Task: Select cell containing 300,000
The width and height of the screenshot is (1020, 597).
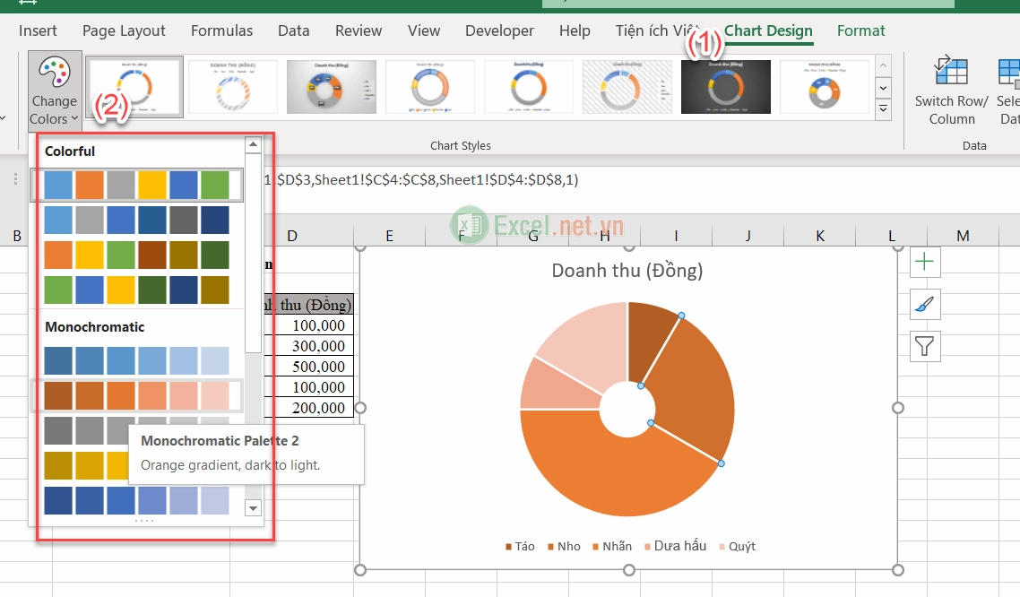Action: [x=309, y=345]
